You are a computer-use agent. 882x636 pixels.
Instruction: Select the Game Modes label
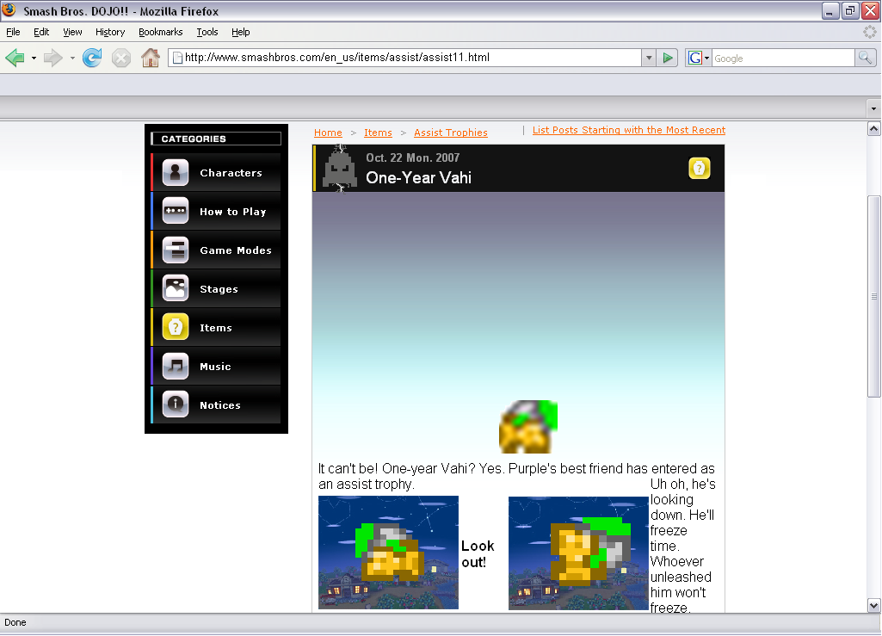pos(236,250)
